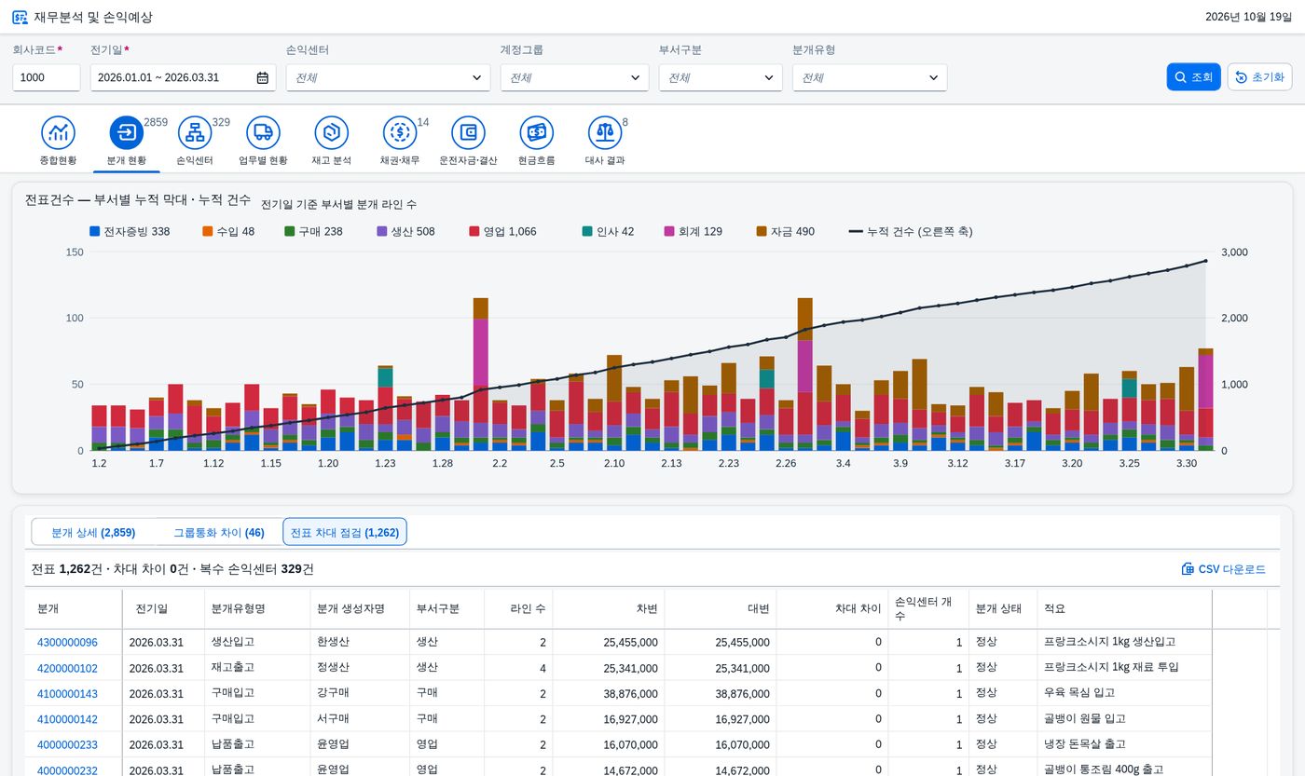
Task: Toggle the 수입 48 legend swatch
Action: [x=207, y=231]
